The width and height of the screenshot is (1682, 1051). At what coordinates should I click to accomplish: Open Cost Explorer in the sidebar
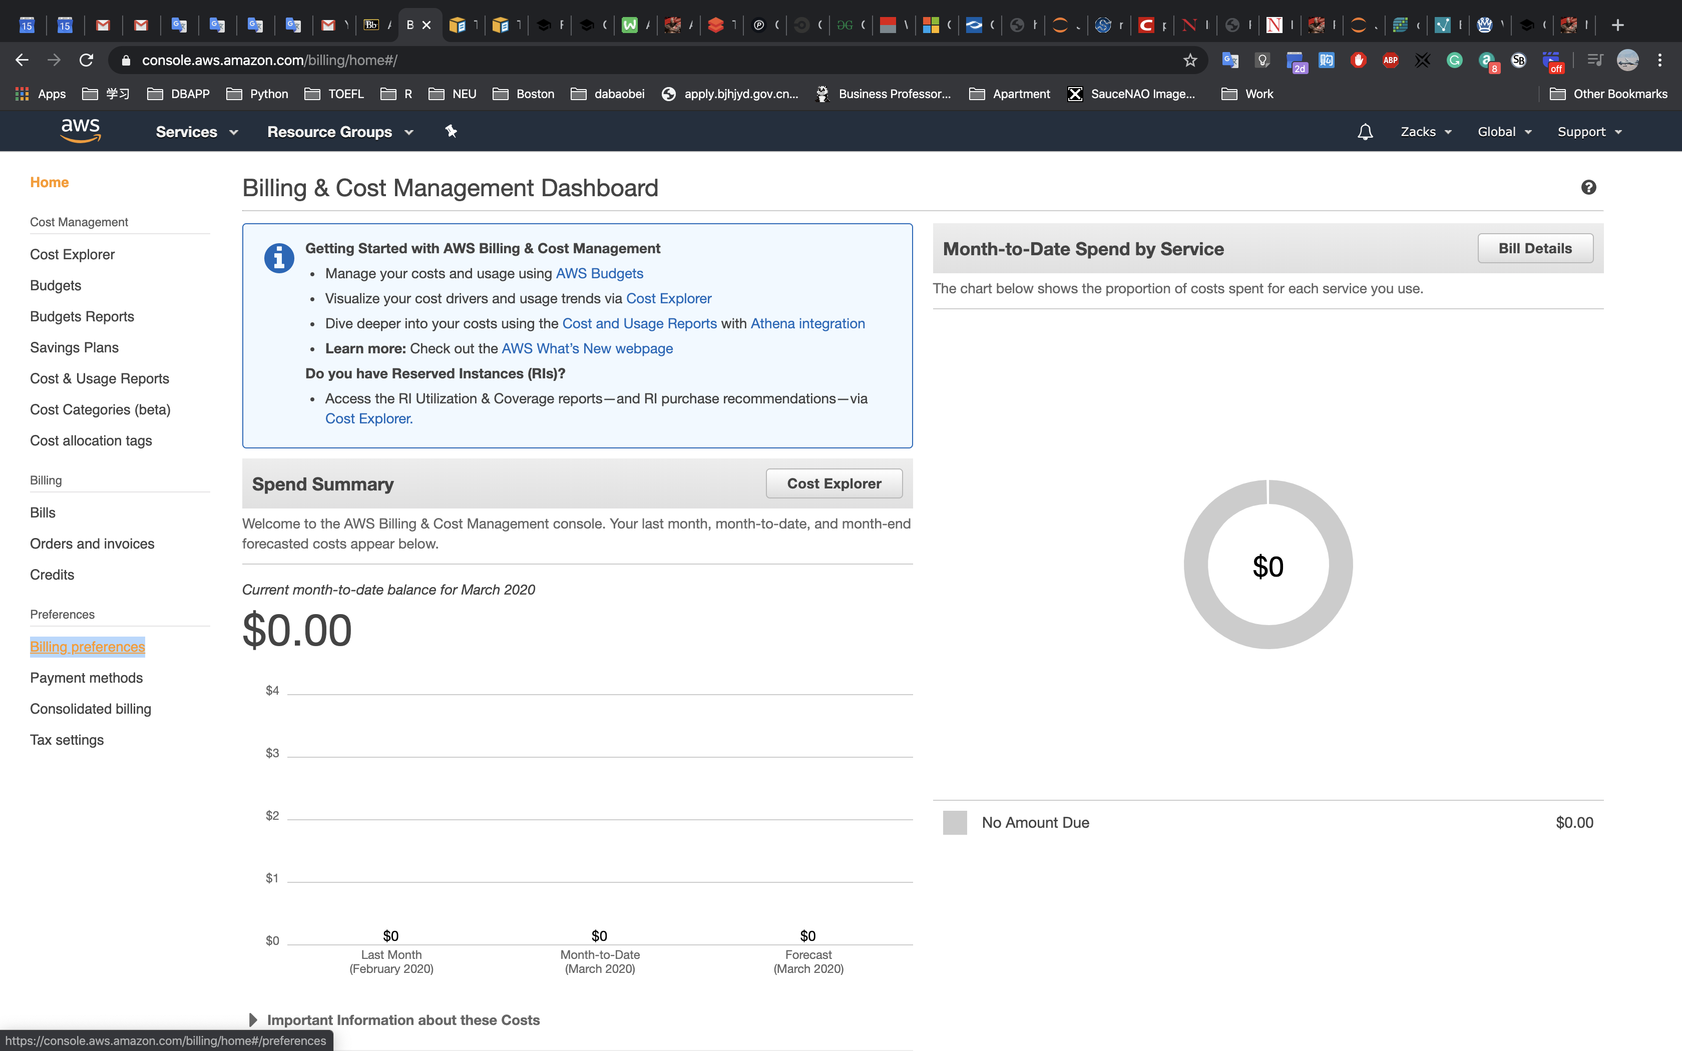72,254
